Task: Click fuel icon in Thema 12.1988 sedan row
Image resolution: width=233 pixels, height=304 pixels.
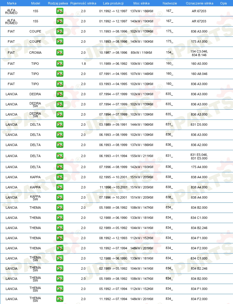Action: [x=60, y=218]
